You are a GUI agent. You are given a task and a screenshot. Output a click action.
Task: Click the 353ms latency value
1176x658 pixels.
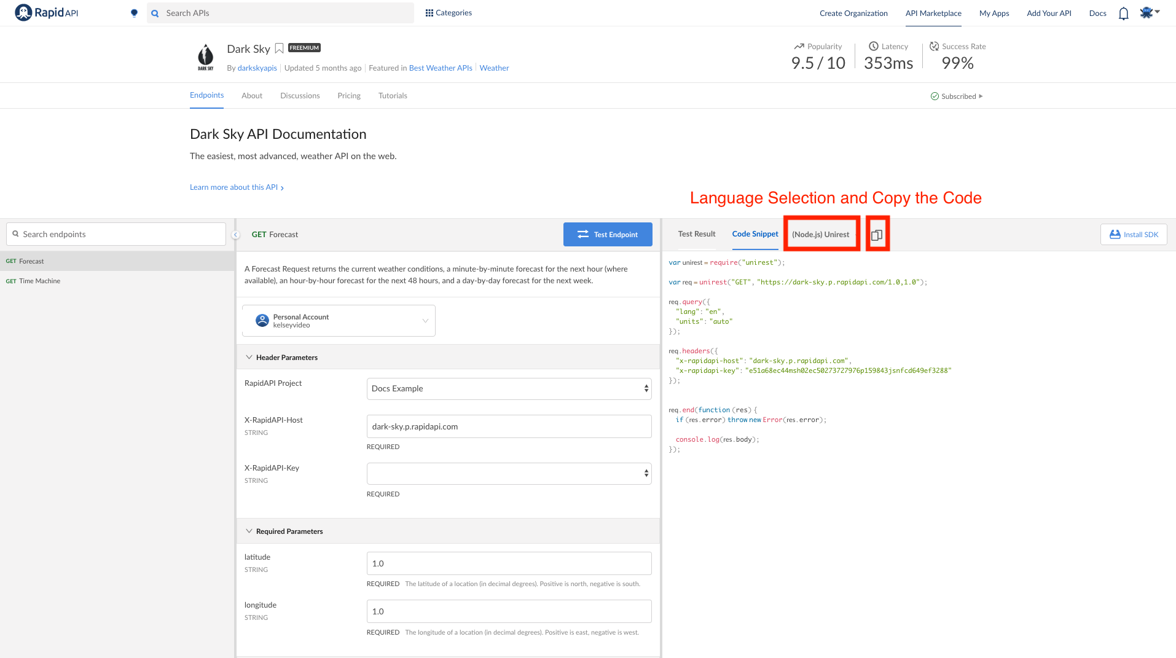tap(888, 63)
